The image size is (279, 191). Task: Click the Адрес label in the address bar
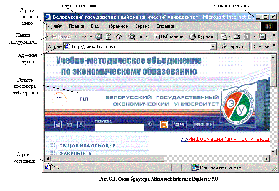coord(55,46)
